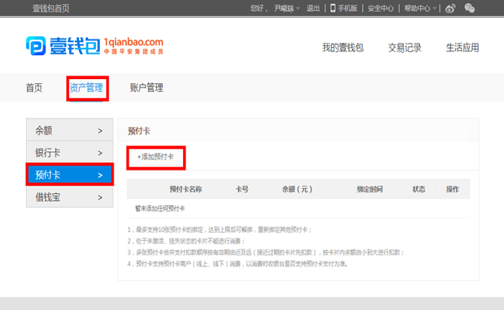Expand the username dropdown arrow
The height and width of the screenshot is (310, 504).
tap(297, 8)
